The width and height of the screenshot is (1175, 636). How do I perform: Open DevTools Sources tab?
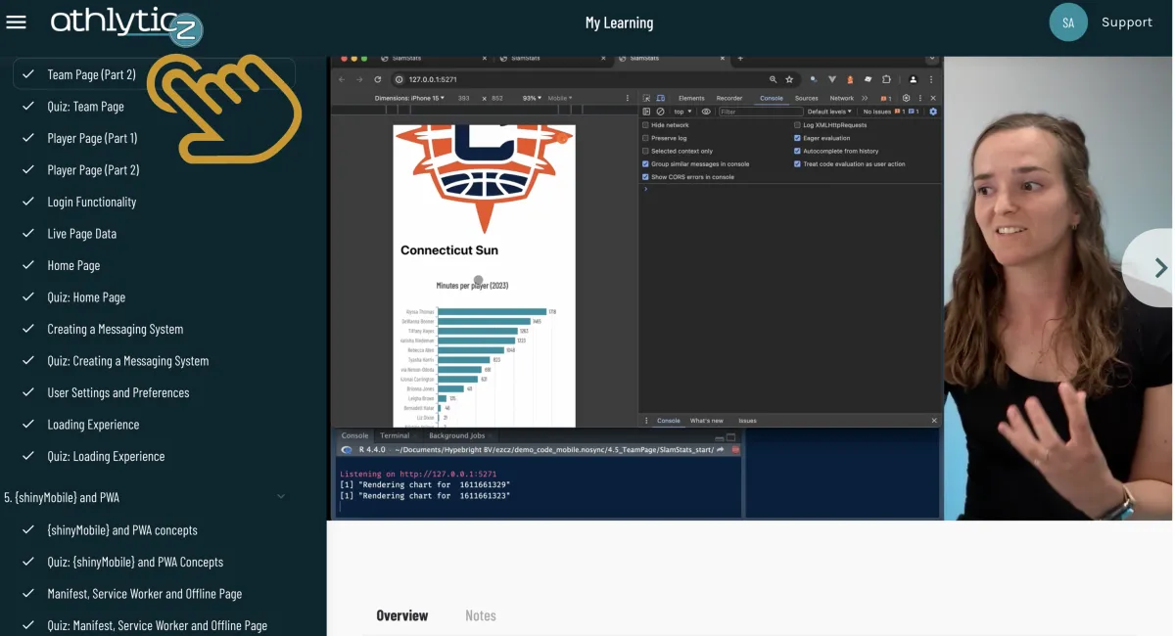click(807, 98)
